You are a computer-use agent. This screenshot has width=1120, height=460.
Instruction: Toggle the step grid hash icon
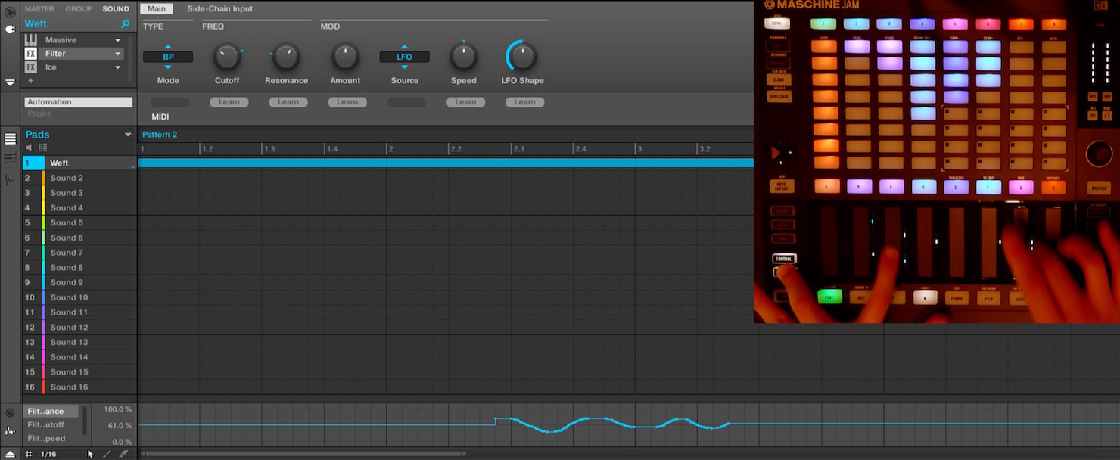pyautogui.click(x=29, y=454)
